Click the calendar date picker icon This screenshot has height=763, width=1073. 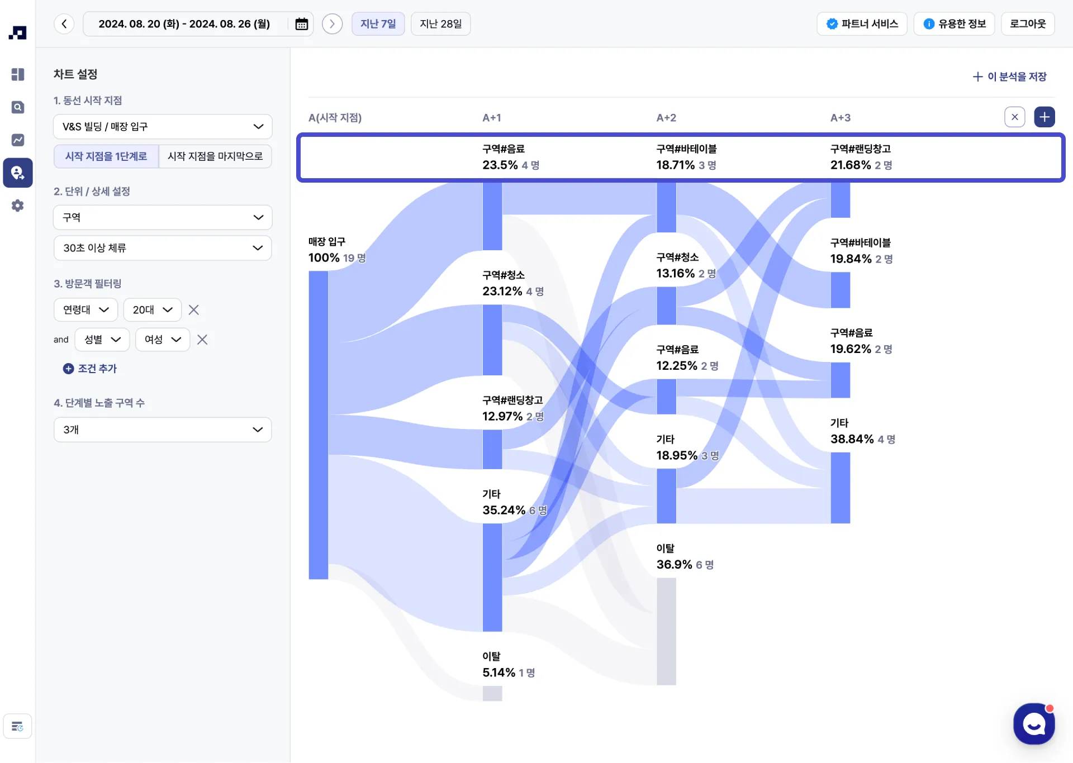(301, 24)
